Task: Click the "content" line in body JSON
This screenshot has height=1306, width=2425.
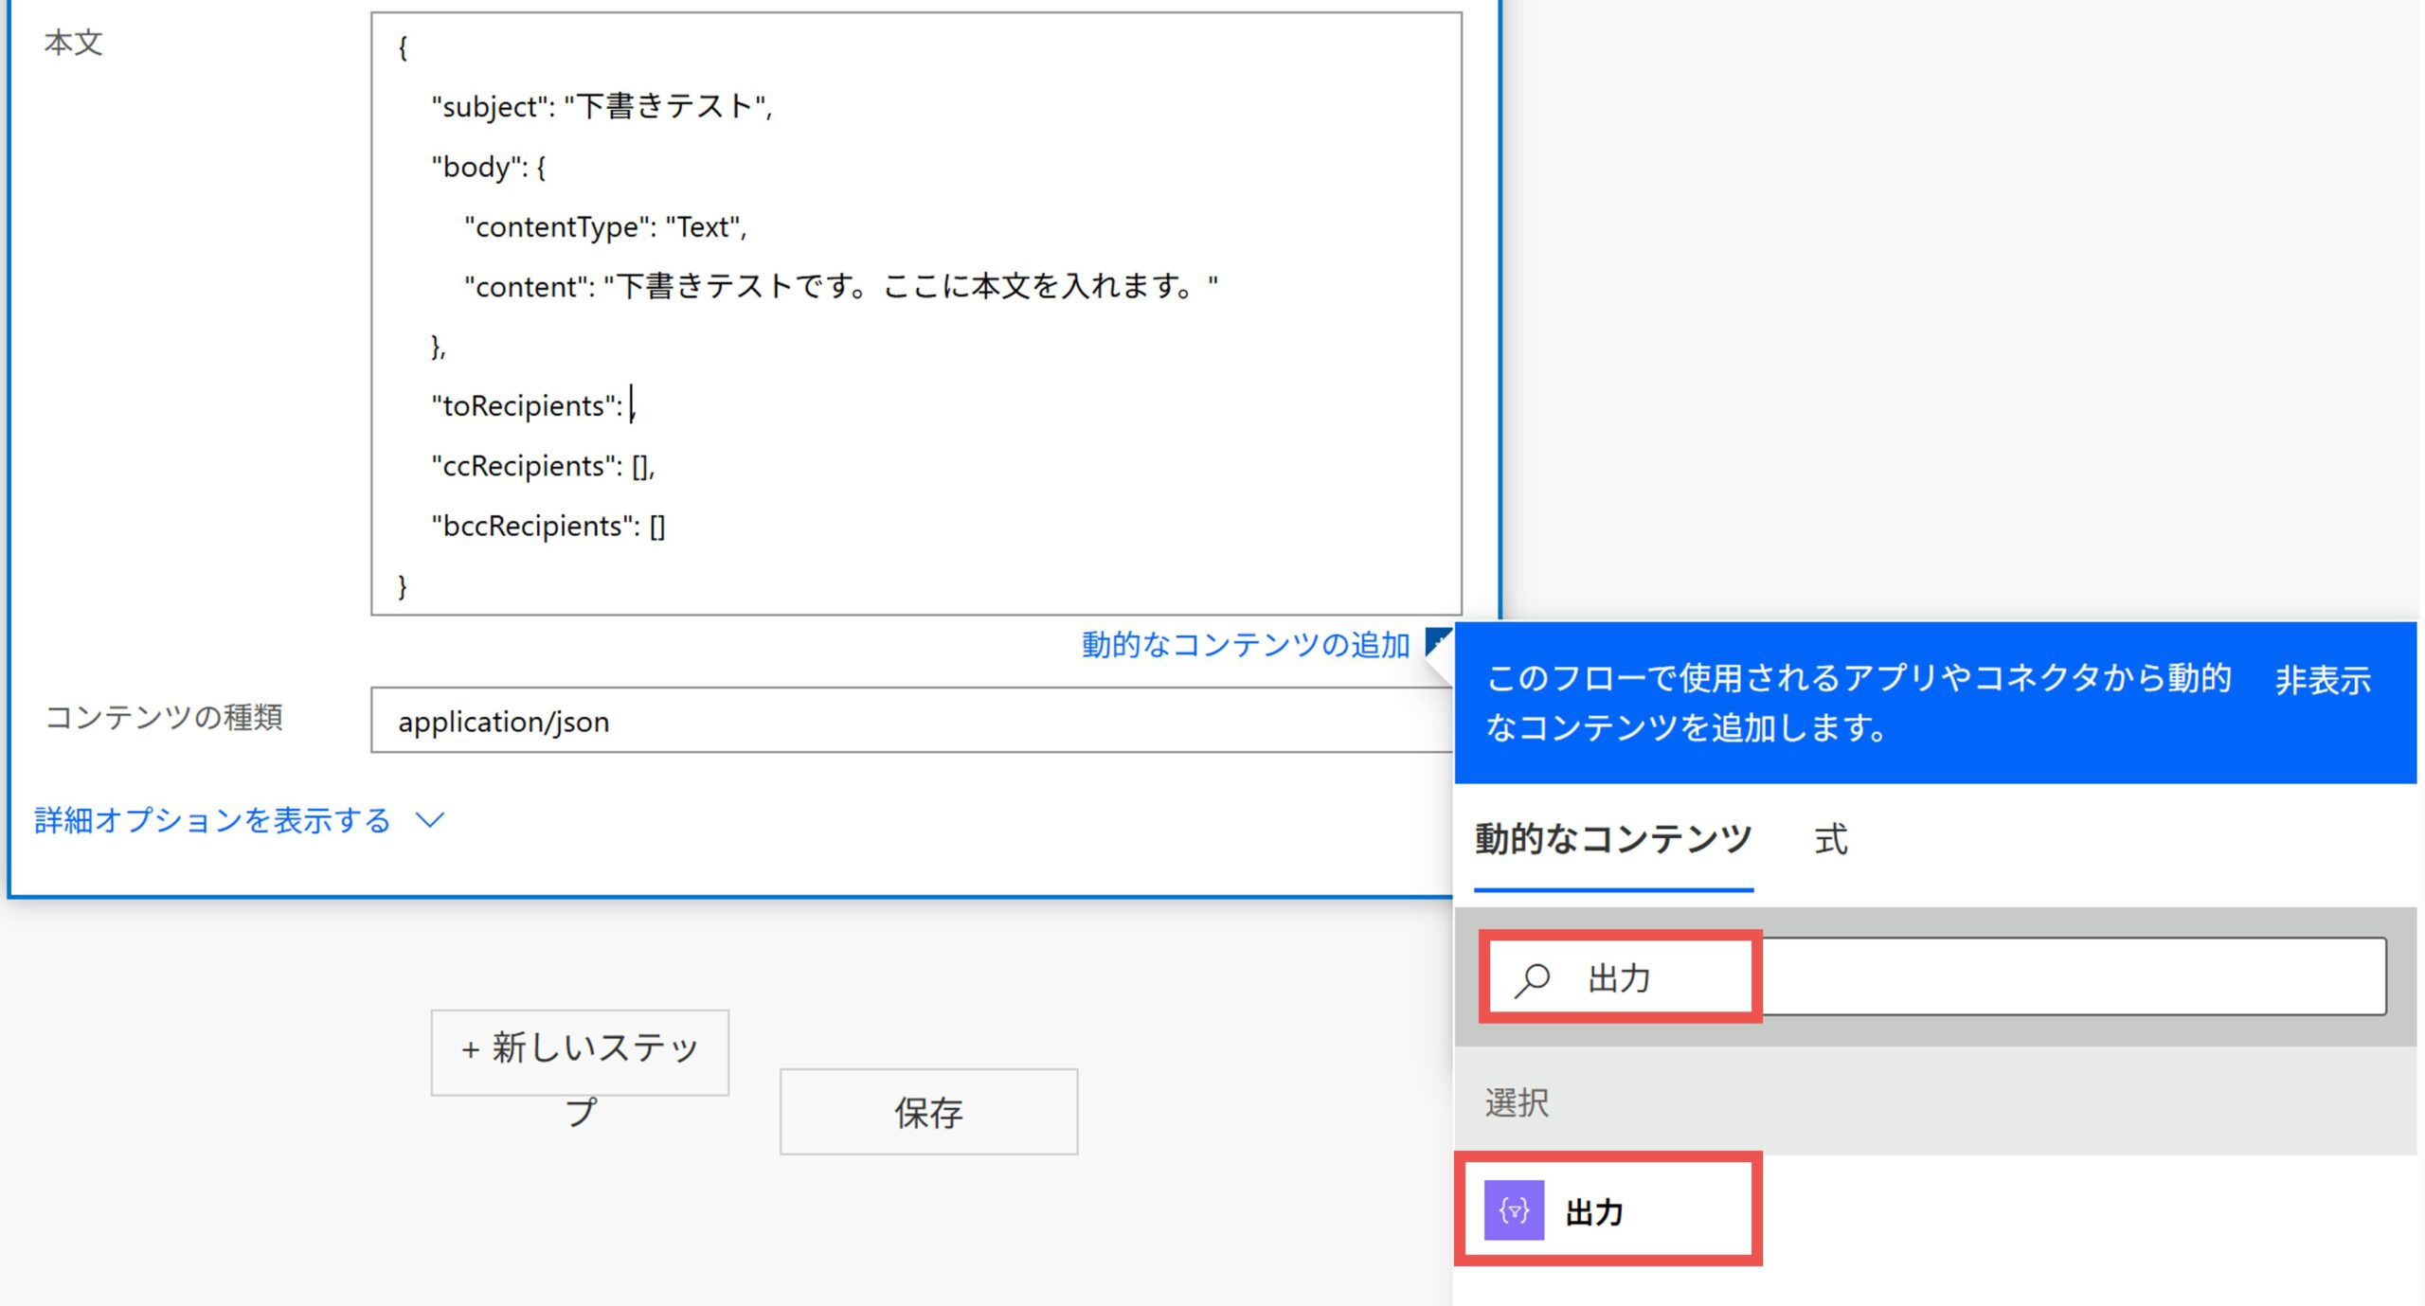Action: tap(839, 286)
